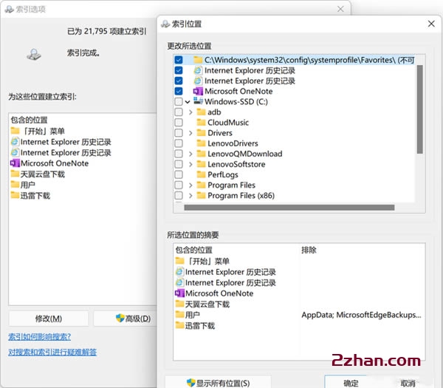This screenshot has width=443, height=388.
Task: Click the vertical scrollbar of the location tree
Action: (x=420, y=109)
